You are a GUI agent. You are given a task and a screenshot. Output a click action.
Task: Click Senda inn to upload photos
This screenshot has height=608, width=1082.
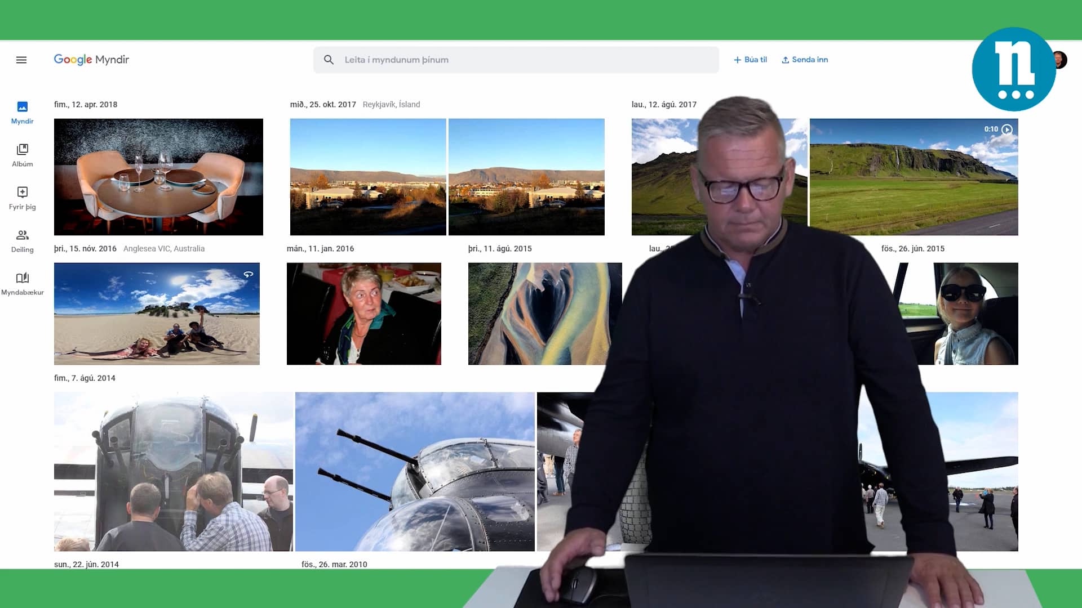click(804, 59)
